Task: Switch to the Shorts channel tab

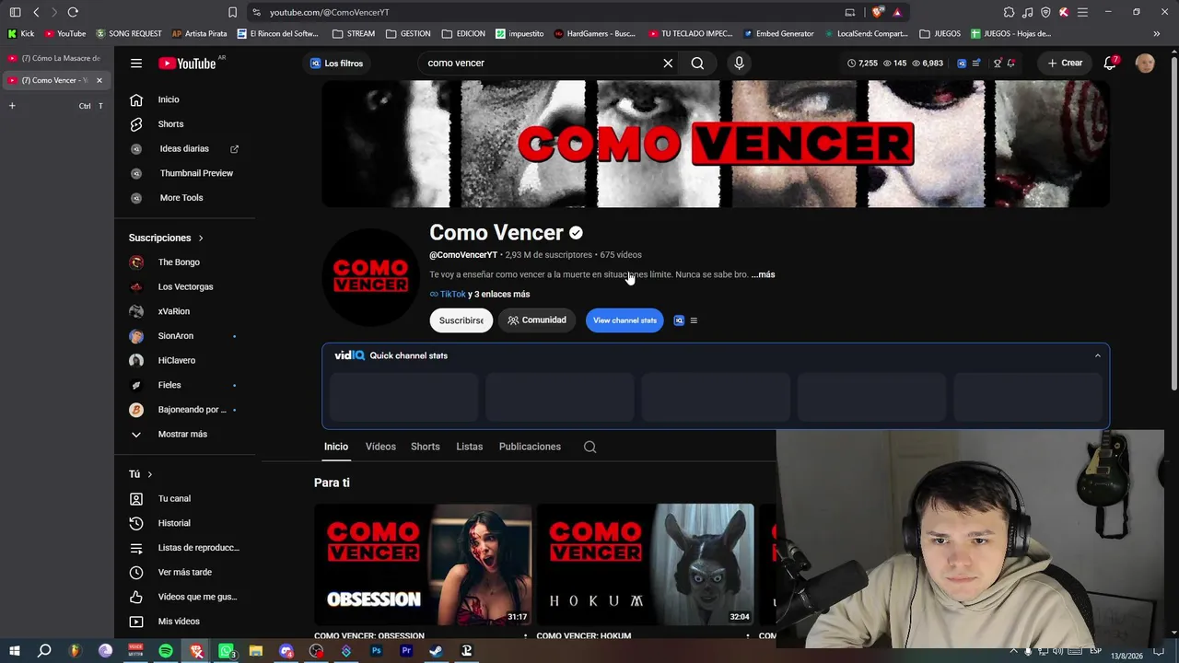Action: 425,447
